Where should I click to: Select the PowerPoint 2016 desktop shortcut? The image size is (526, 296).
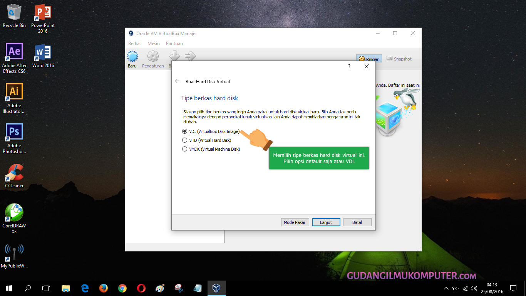click(43, 19)
